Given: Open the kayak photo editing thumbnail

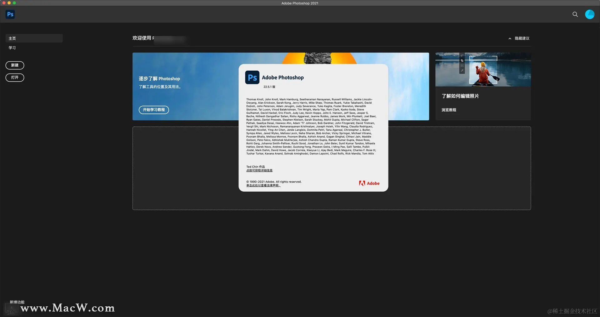Looking at the screenshot, I should tap(483, 69).
